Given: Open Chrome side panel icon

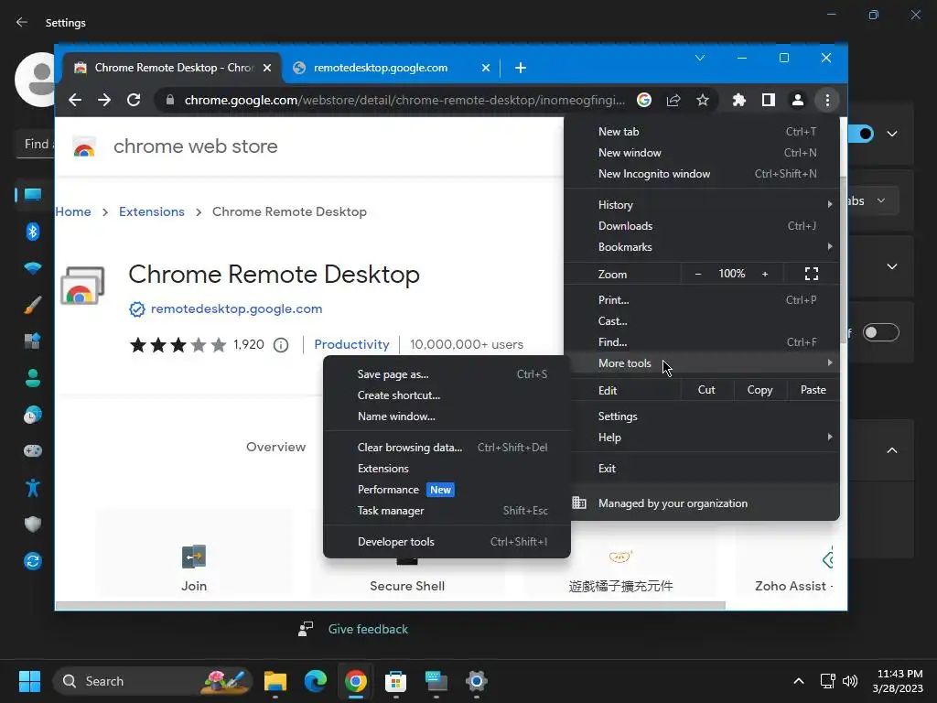Looking at the screenshot, I should point(769,100).
